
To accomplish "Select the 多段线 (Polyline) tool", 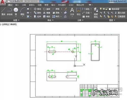I will (10, 12).
